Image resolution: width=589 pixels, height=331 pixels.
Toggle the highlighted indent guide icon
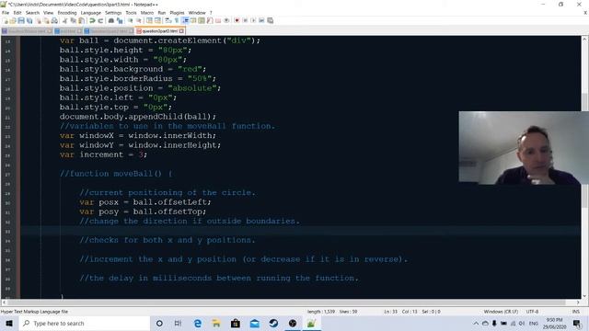[x=185, y=20]
